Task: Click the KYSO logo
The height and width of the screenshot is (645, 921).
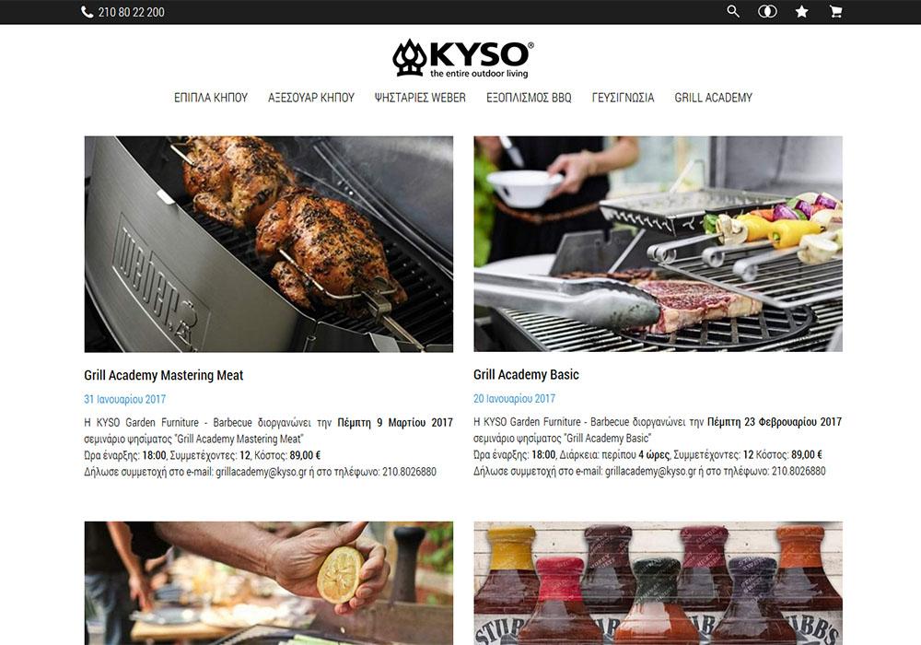Action: 463,58
